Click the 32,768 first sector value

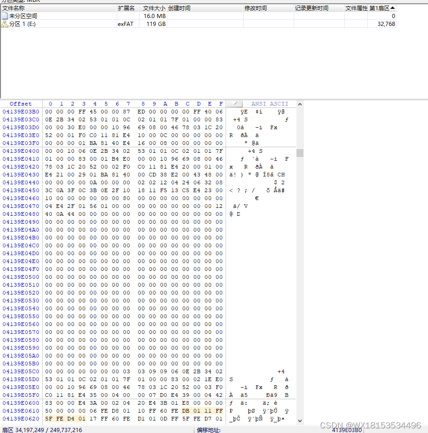(386, 24)
